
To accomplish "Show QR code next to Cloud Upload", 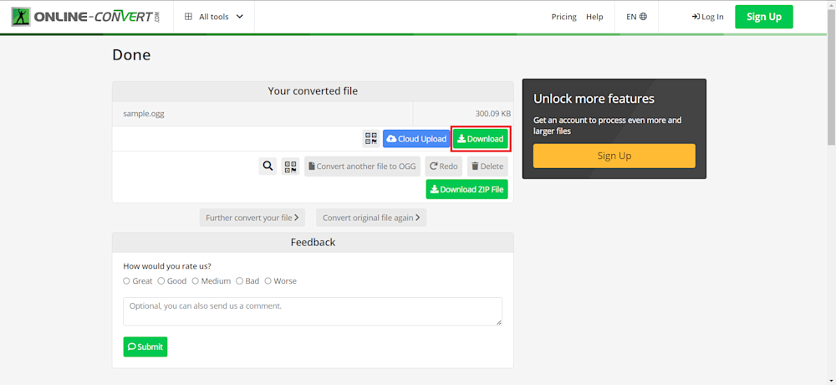I will [371, 139].
